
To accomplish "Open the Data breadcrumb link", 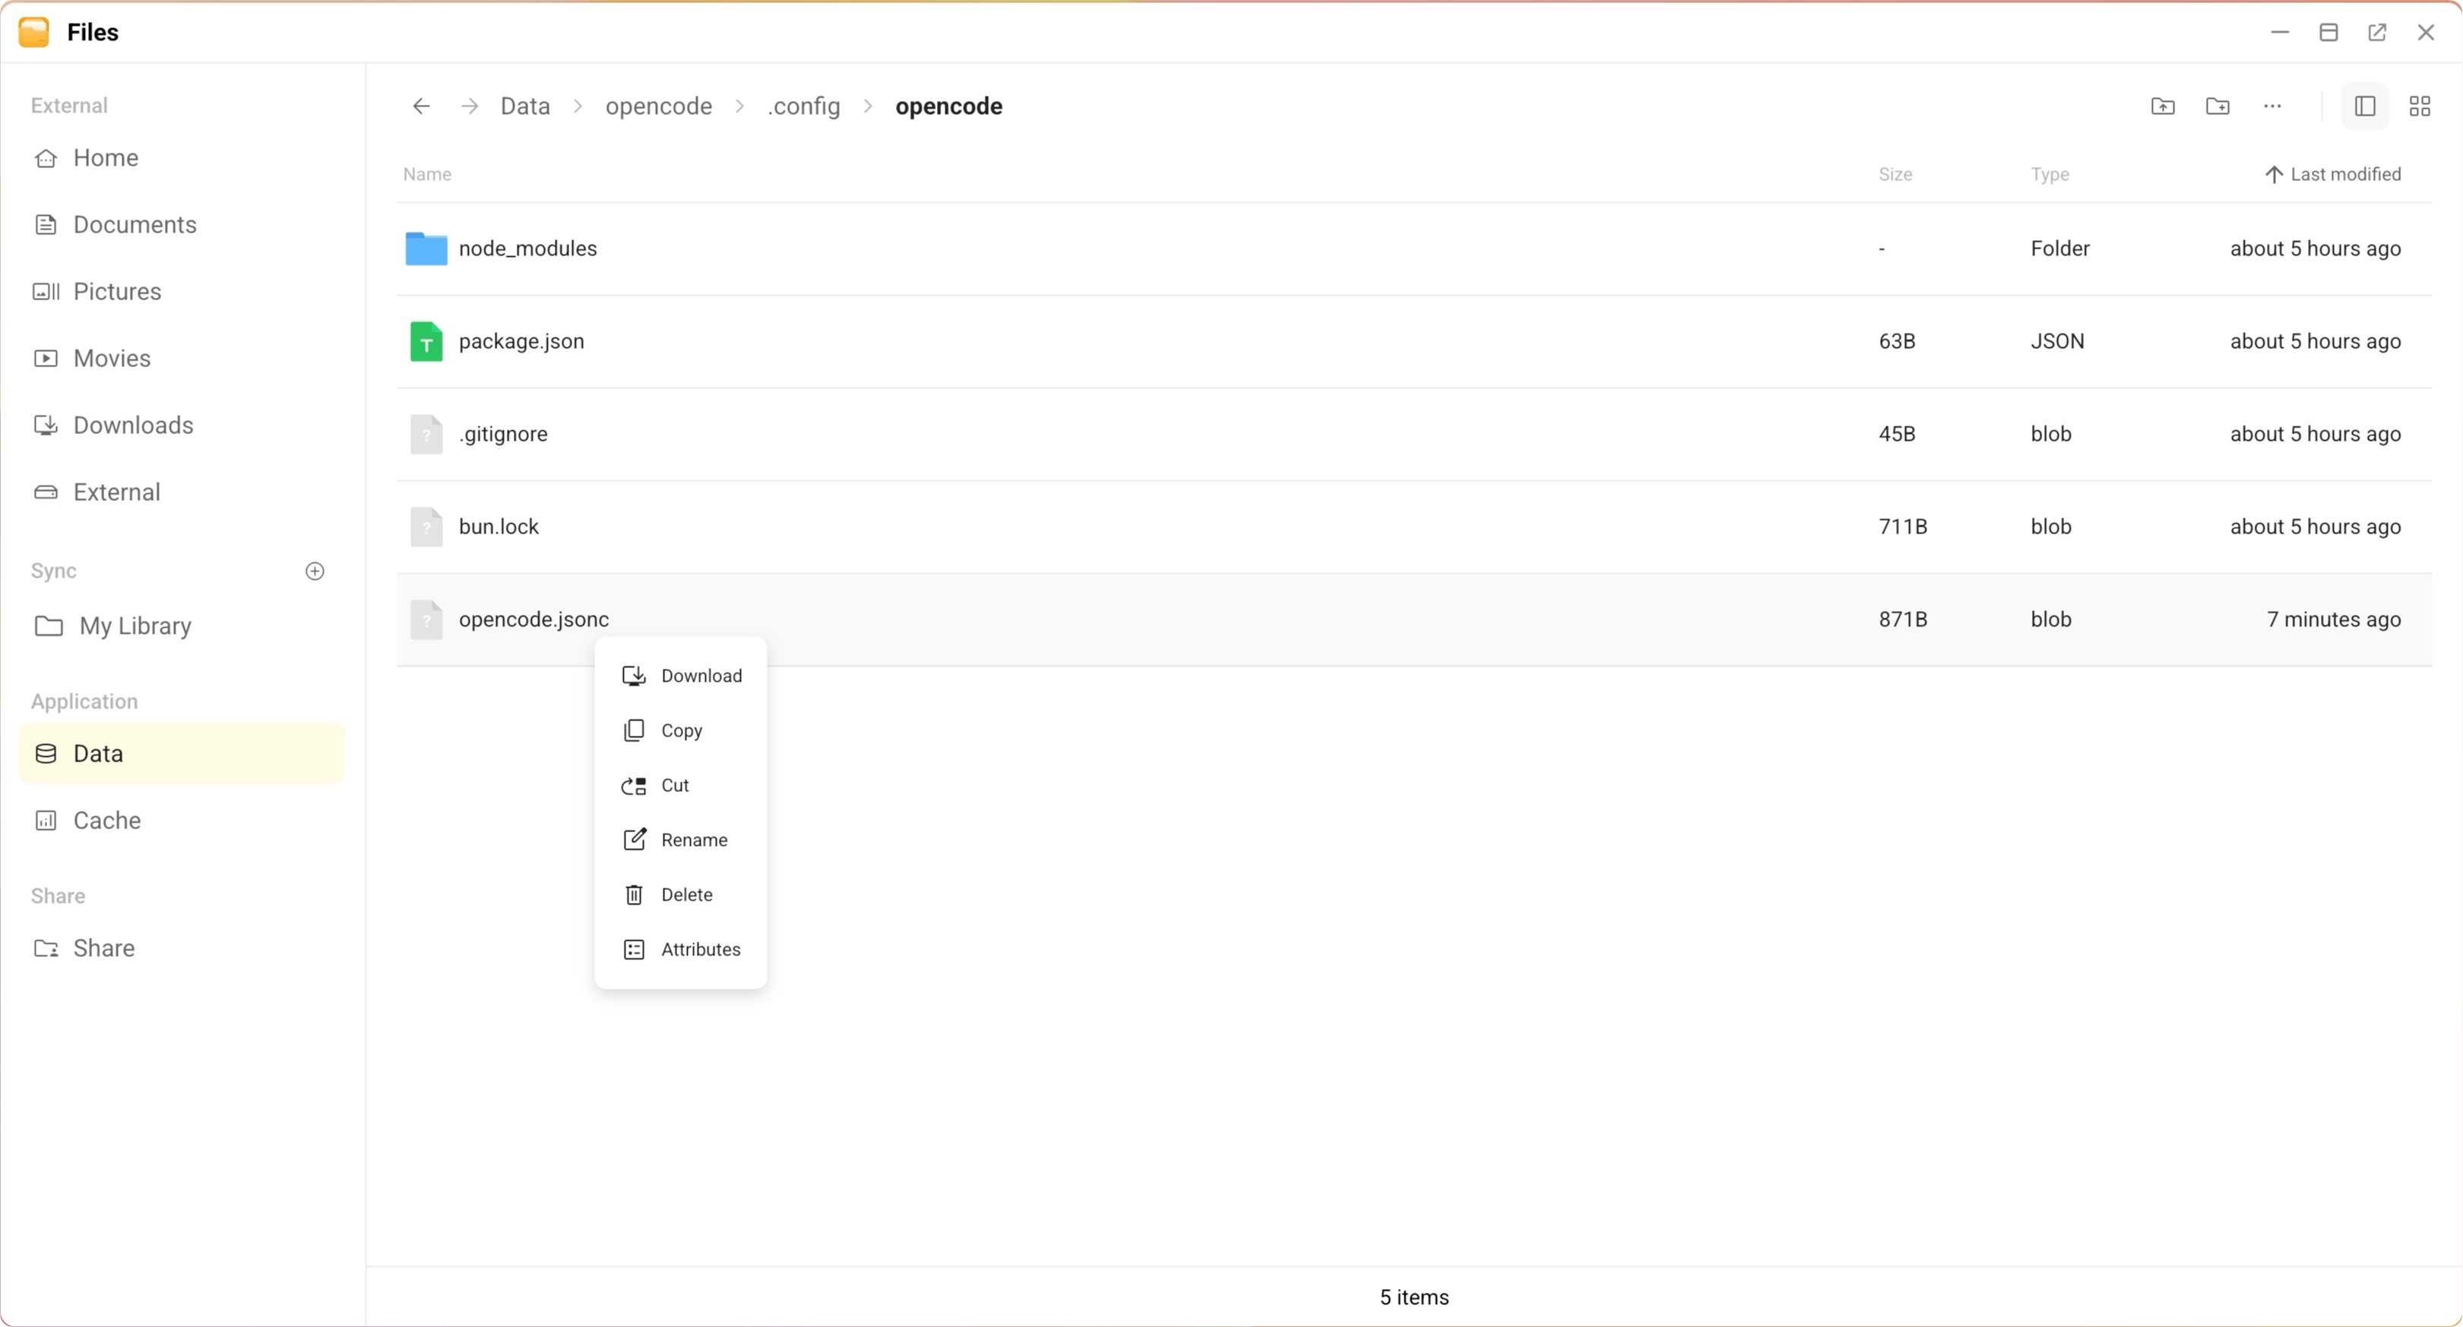I will click(524, 106).
